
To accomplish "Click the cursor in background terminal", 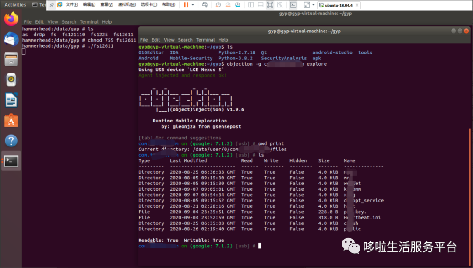I will point(24,52).
